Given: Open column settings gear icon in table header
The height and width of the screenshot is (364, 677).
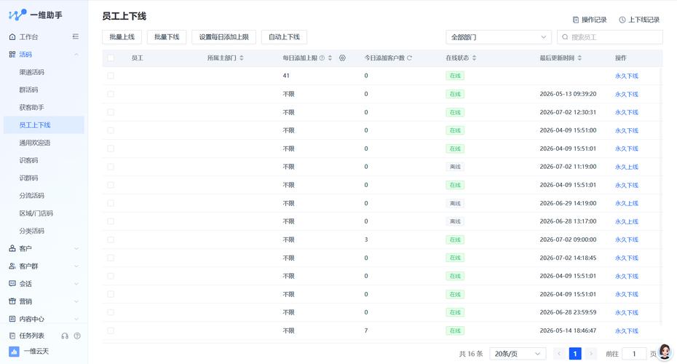Looking at the screenshot, I should tap(342, 58).
